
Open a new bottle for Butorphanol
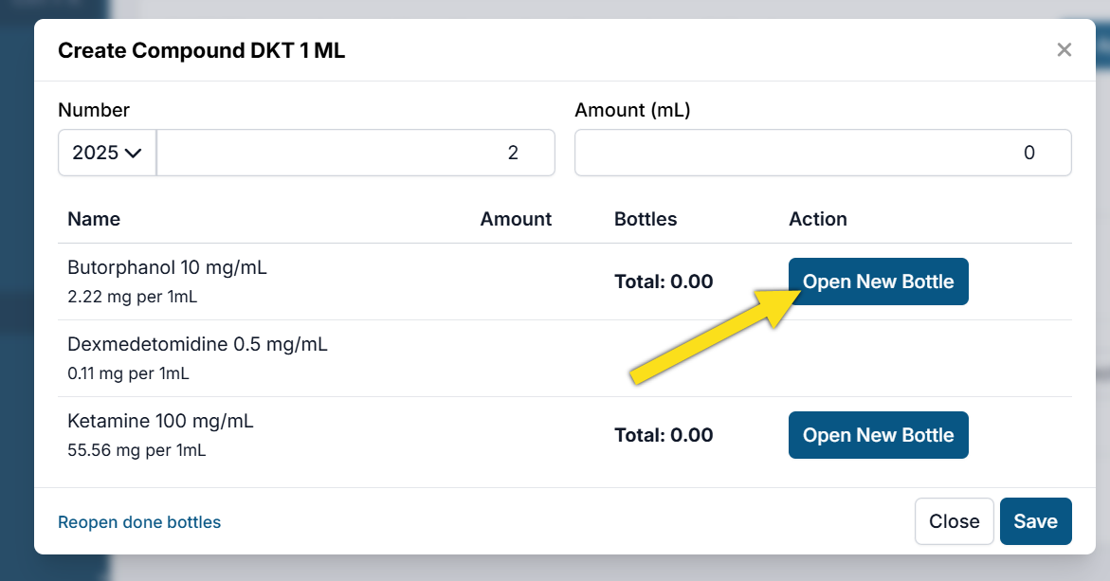coord(878,281)
